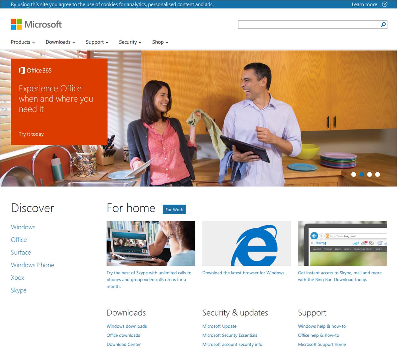Click the Security & updates heading
The image size is (397, 355).
tap(235, 313)
